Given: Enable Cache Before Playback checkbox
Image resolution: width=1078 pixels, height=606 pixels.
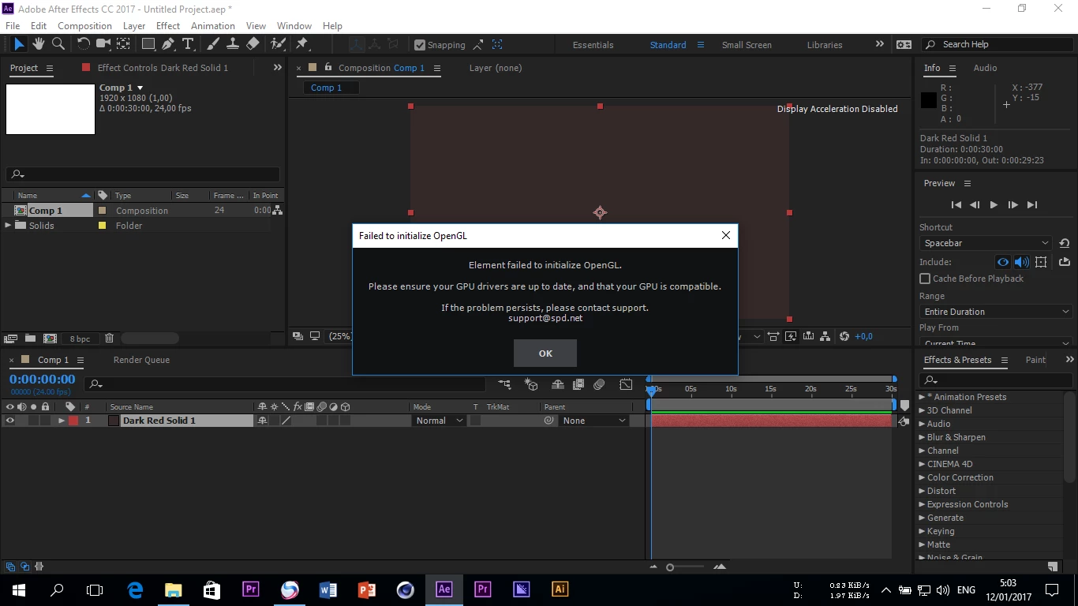Looking at the screenshot, I should (x=925, y=279).
